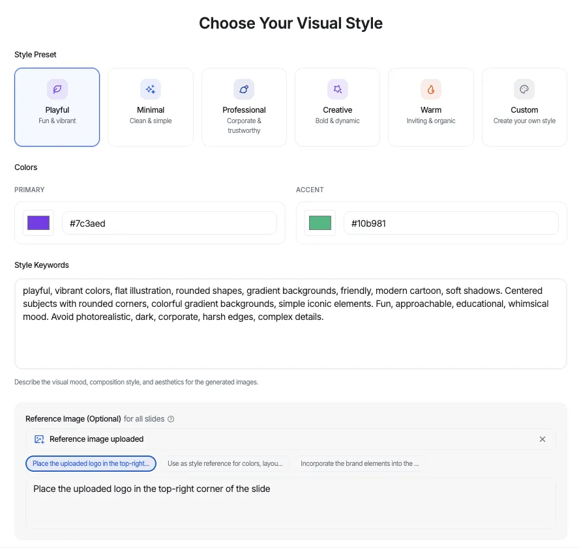Click the Minimal preset sparkle icon
Image resolution: width=579 pixels, height=548 pixels.
[x=151, y=89]
